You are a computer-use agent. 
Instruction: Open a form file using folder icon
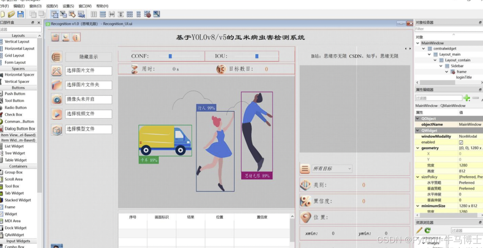(x=11, y=14)
